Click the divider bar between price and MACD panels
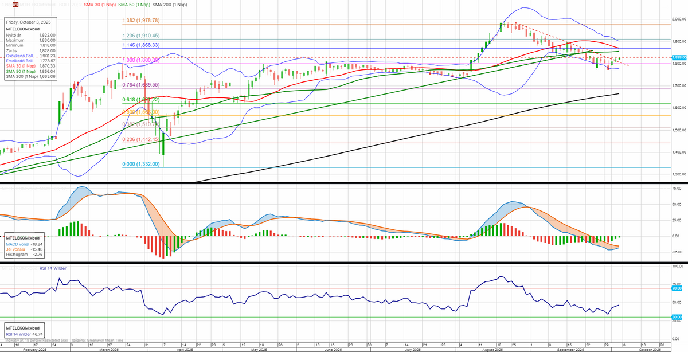The width and height of the screenshot is (688, 352). tap(344, 183)
